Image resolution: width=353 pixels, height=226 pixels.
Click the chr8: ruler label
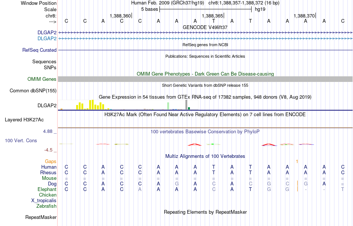click(x=51, y=16)
